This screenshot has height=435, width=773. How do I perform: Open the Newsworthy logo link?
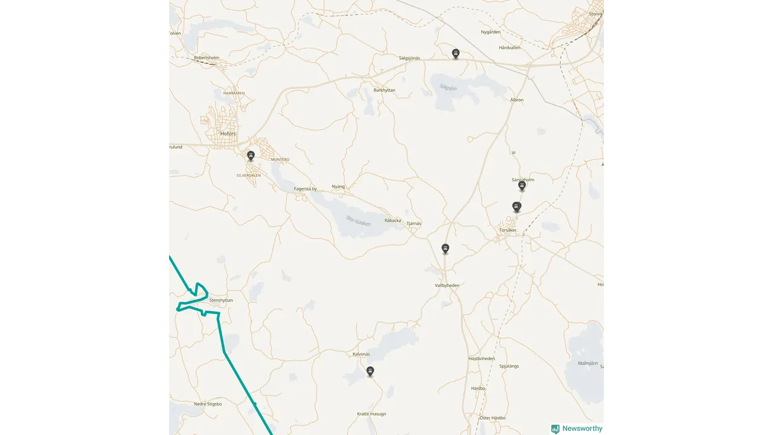coord(577,428)
